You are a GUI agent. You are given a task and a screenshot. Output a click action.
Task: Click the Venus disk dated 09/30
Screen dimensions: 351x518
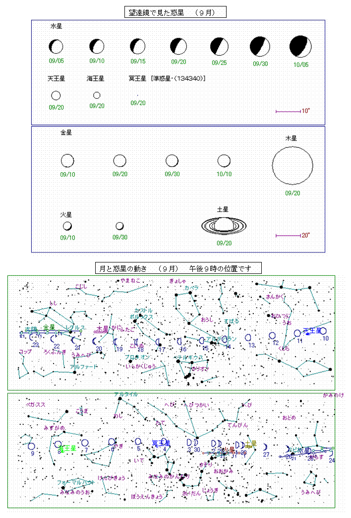pos(172,161)
